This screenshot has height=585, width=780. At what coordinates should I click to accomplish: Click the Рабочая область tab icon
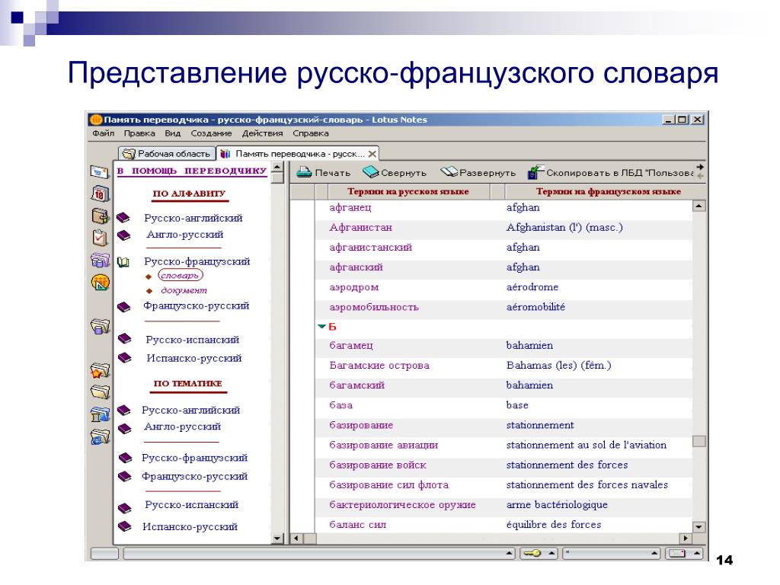(x=128, y=154)
